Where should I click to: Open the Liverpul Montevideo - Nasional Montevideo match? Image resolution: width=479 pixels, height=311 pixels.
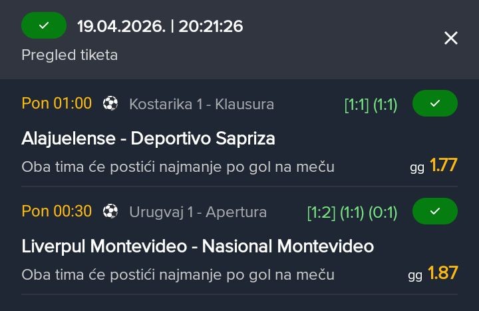198,246
